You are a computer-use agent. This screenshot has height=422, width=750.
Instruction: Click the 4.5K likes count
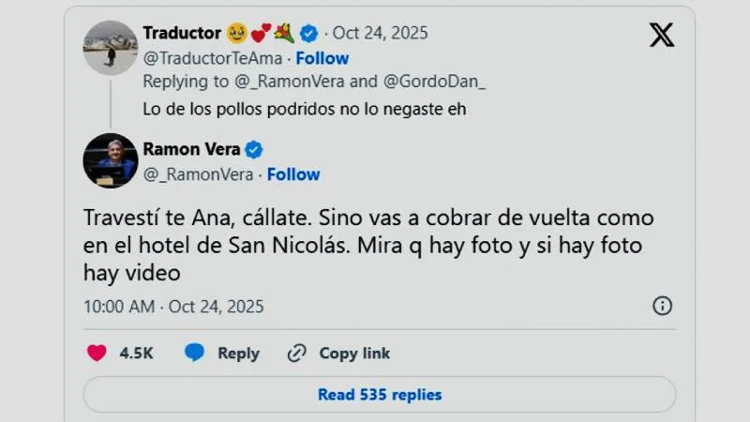pyautogui.click(x=136, y=354)
